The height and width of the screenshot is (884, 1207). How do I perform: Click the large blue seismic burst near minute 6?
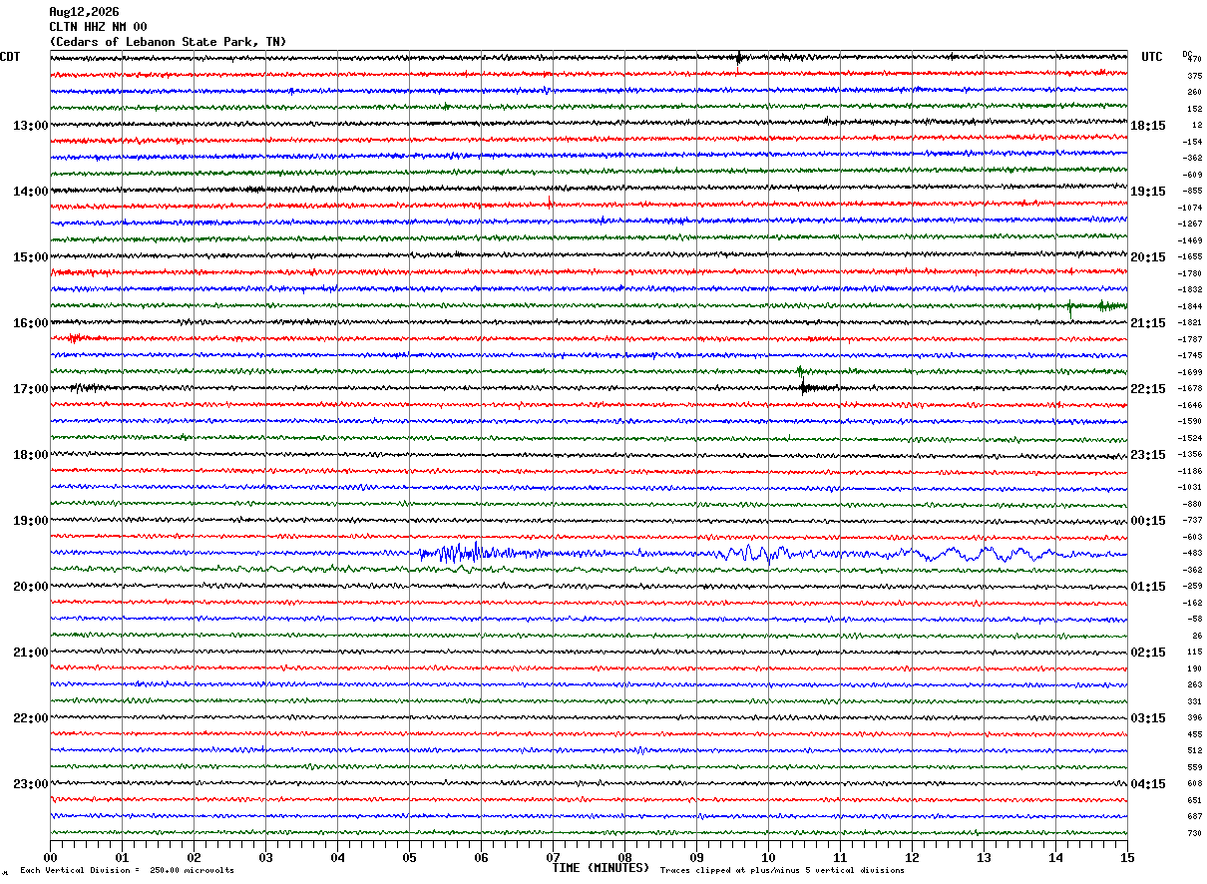coord(461,552)
